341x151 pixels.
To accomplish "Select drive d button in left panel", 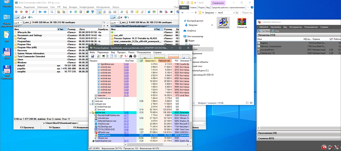I will pos(23,17).
